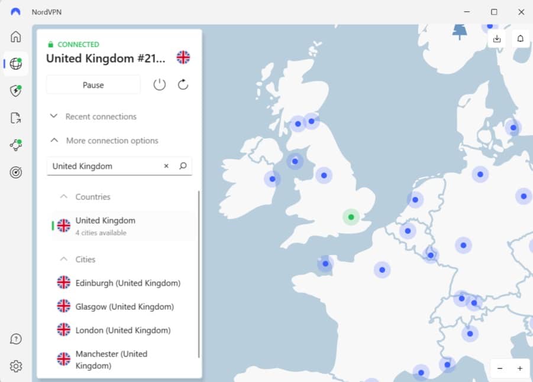
Task: Minimize the NordVPN window
Action: coord(467,12)
